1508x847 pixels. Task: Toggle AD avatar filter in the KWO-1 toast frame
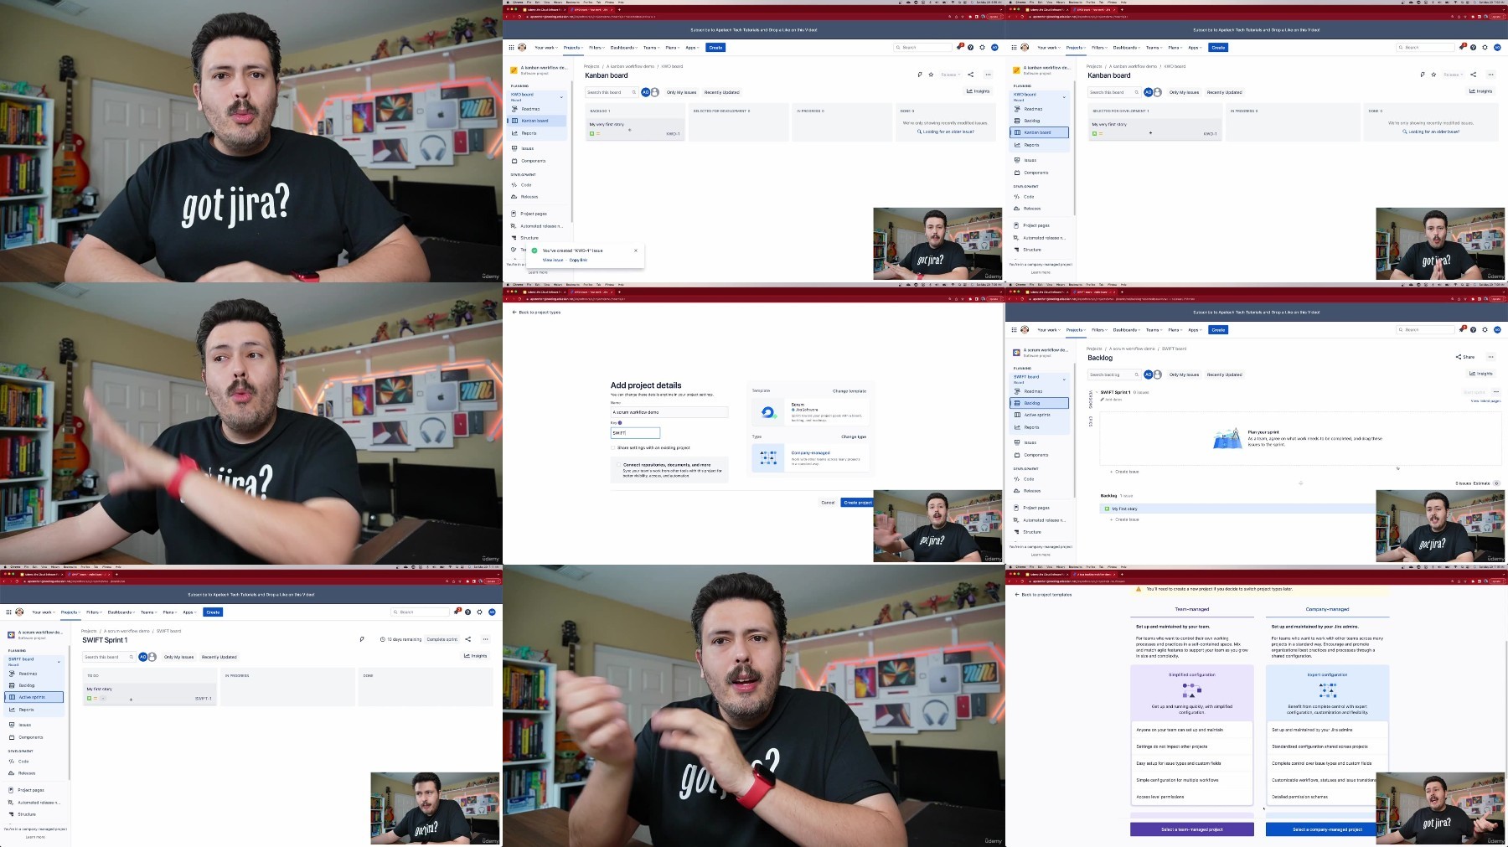point(645,92)
